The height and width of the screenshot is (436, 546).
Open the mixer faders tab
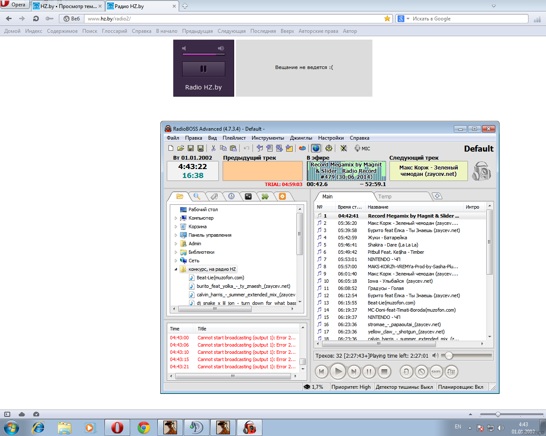(248, 196)
